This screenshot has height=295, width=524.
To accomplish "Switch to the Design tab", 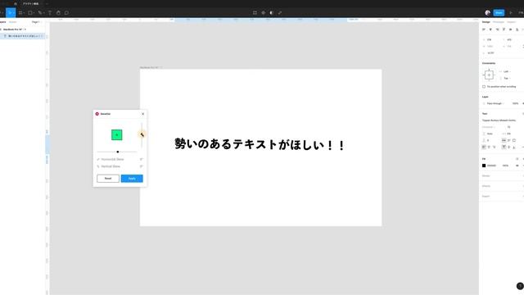I will pyautogui.click(x=486, y=22).
